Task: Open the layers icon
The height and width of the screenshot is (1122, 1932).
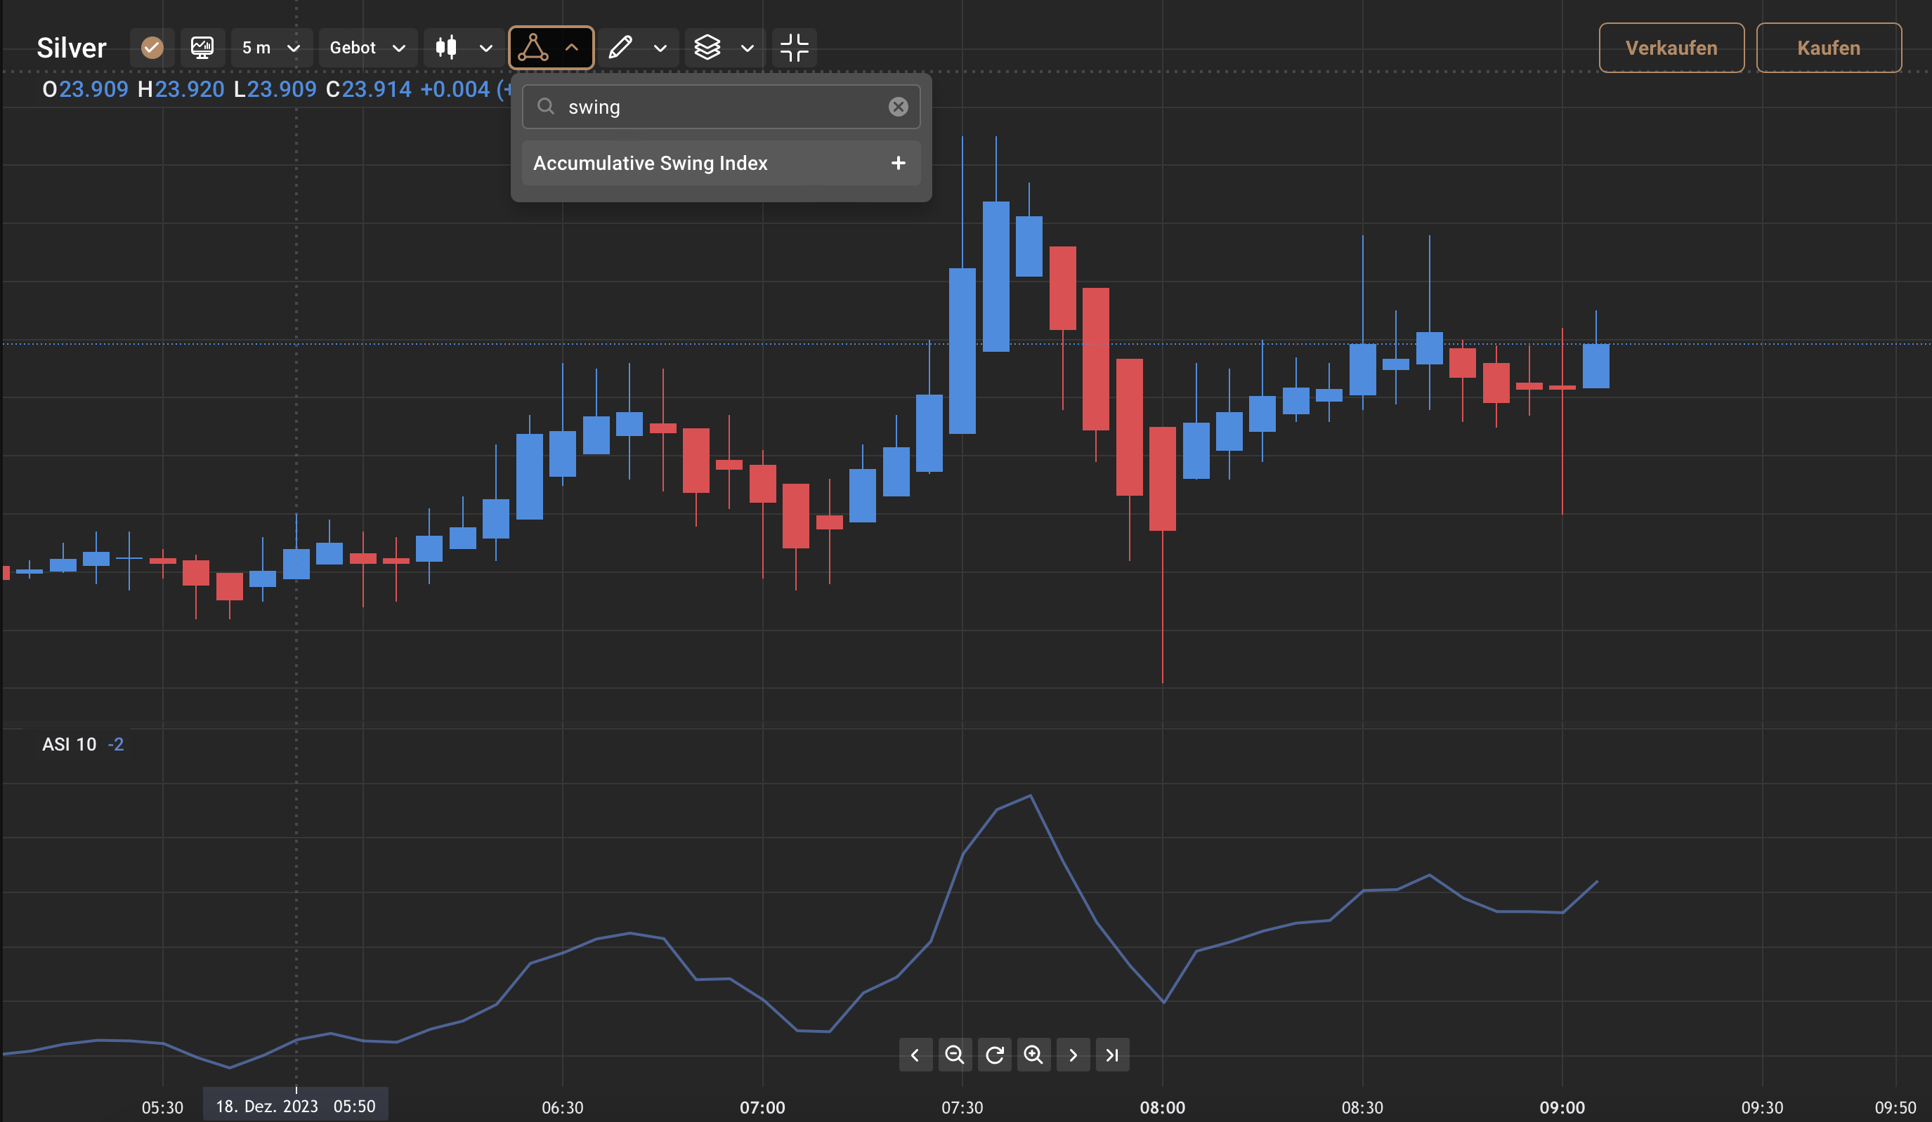Action: point(707,48)
